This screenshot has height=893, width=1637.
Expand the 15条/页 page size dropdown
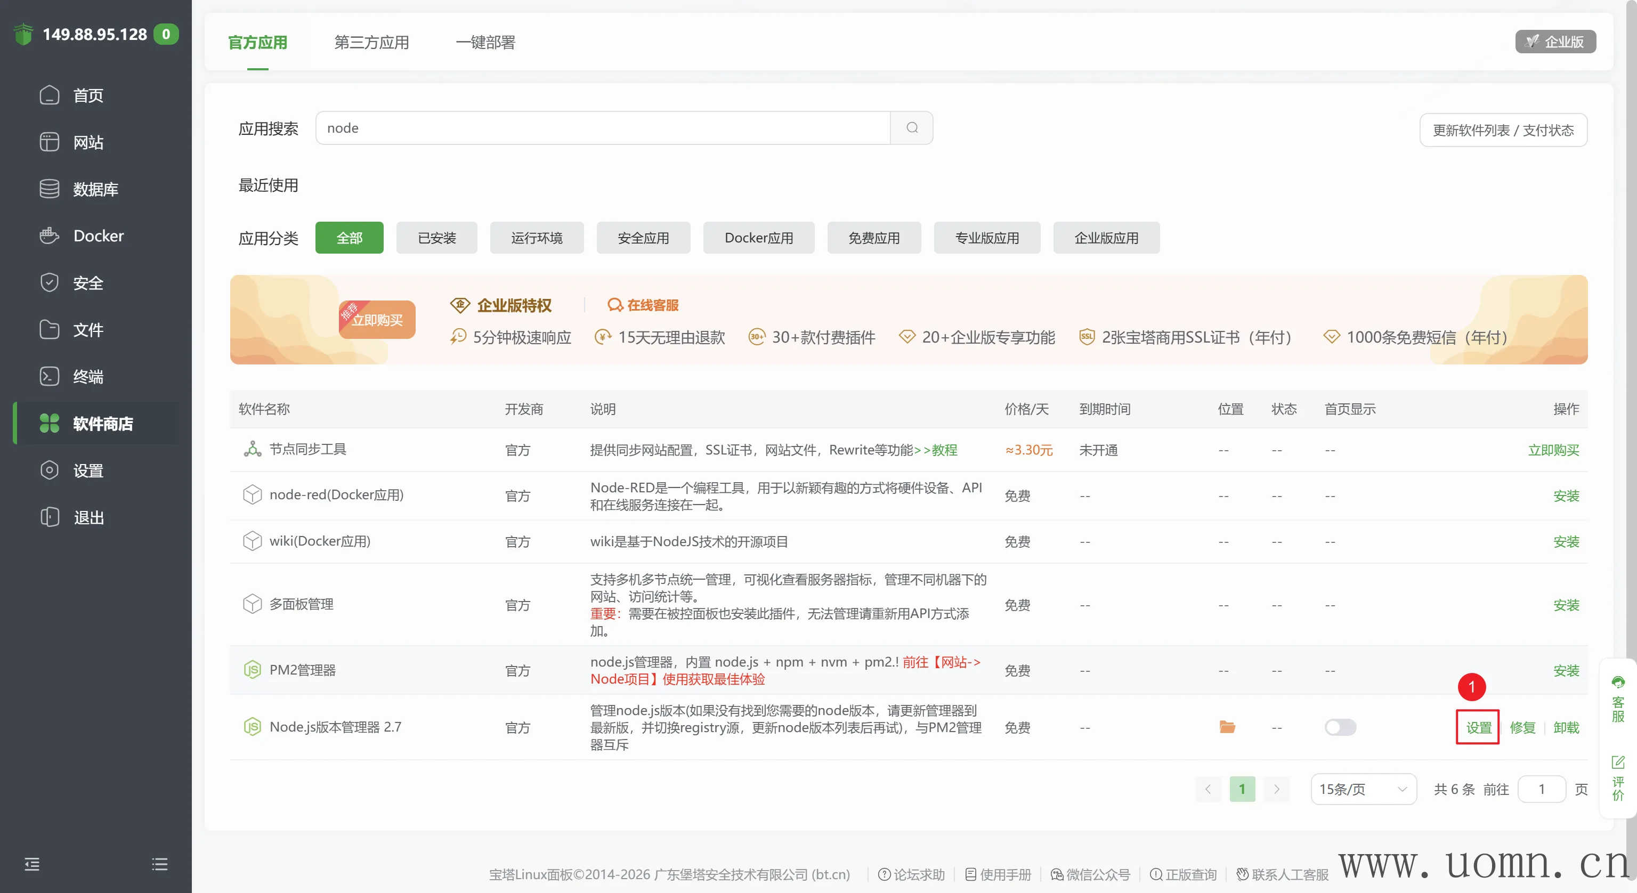click(x=1363, y=789)
